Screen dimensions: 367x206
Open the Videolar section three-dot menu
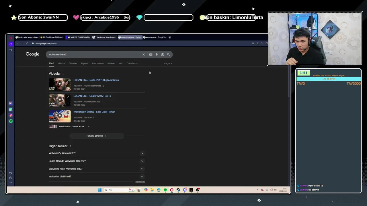(64, 74)
